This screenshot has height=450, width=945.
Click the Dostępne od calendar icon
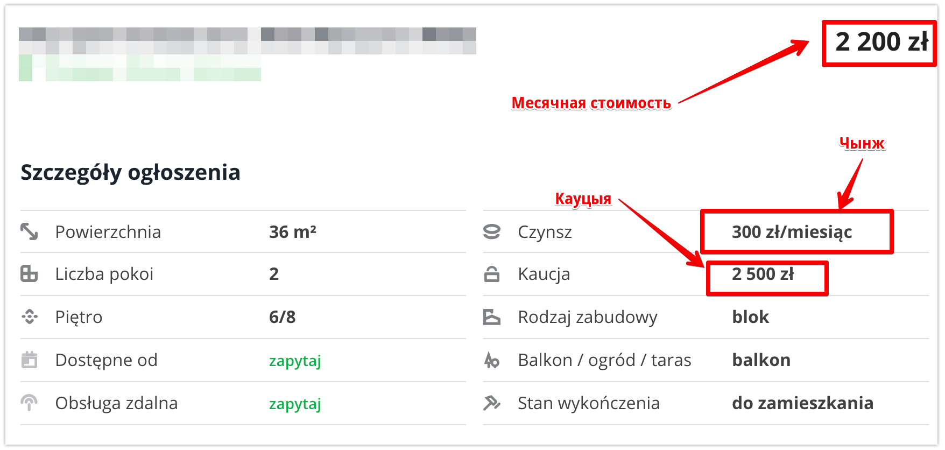[29, 360]
